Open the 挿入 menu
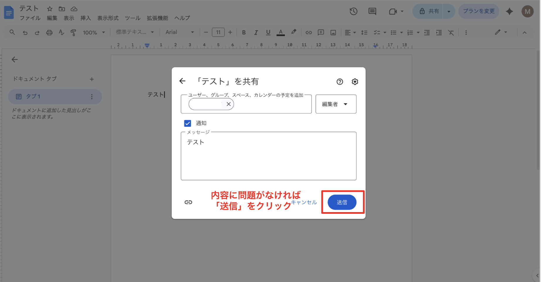Viewport: 541px width, 282px height. click(86, 18)
